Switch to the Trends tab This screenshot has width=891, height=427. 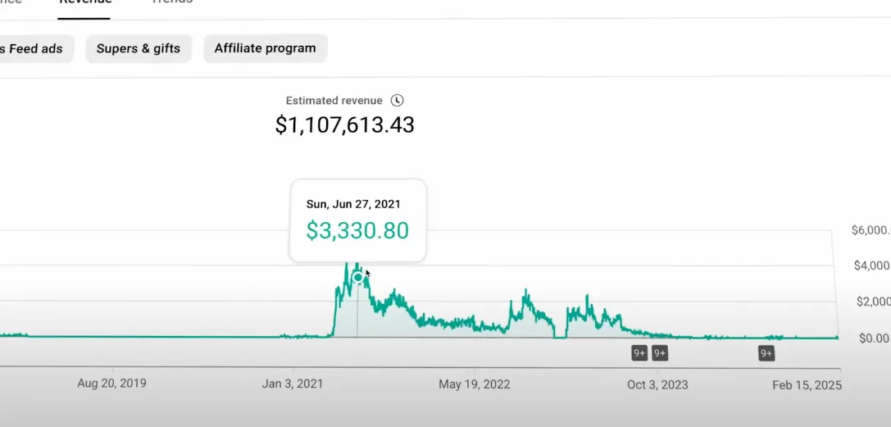pyautogui.click(x=172, y=2)
